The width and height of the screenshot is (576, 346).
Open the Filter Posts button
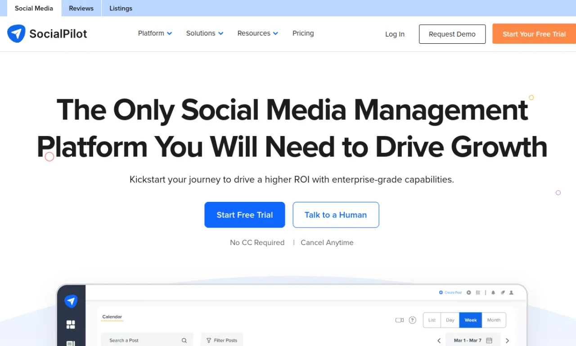point(222,340)
